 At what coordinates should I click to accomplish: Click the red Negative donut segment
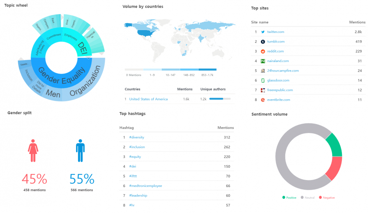click(x=334, y=169)
